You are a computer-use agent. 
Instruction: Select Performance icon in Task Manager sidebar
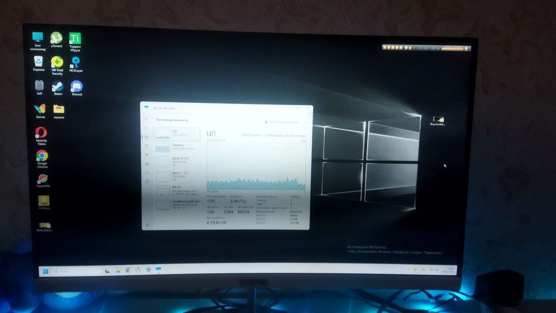click(x=146, y=137)
